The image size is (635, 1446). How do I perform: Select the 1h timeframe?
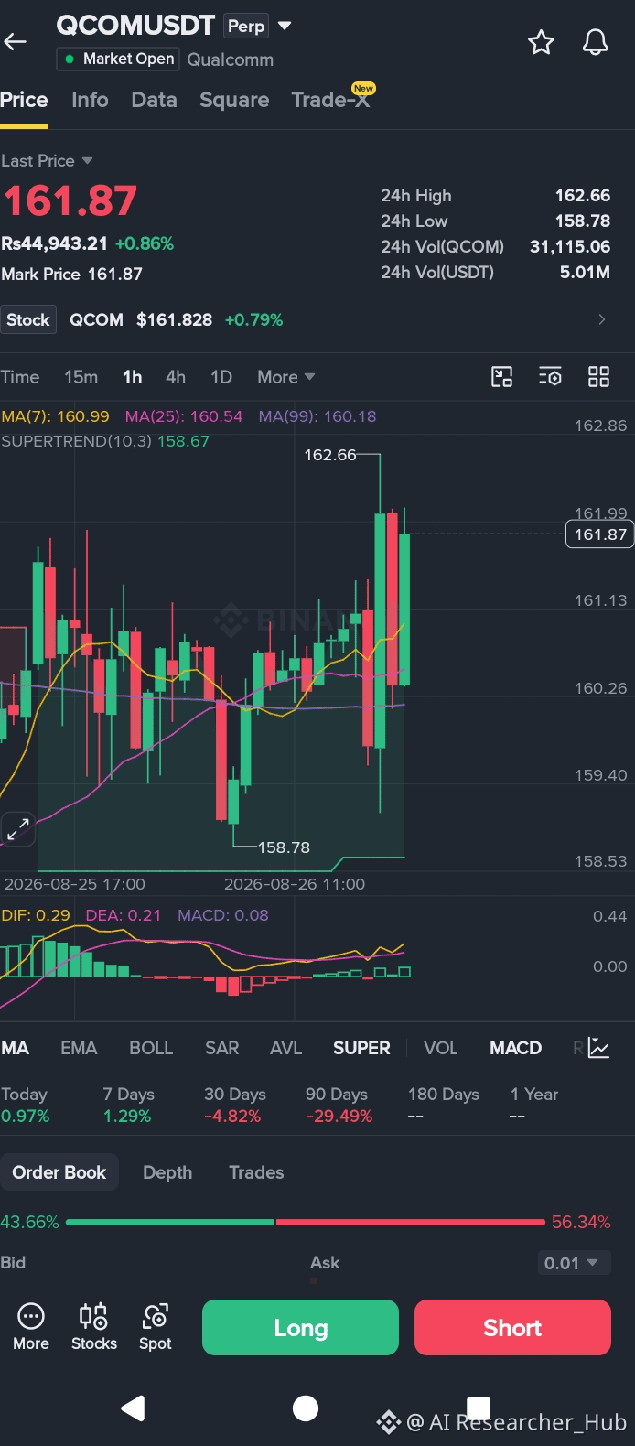[133, 377]
